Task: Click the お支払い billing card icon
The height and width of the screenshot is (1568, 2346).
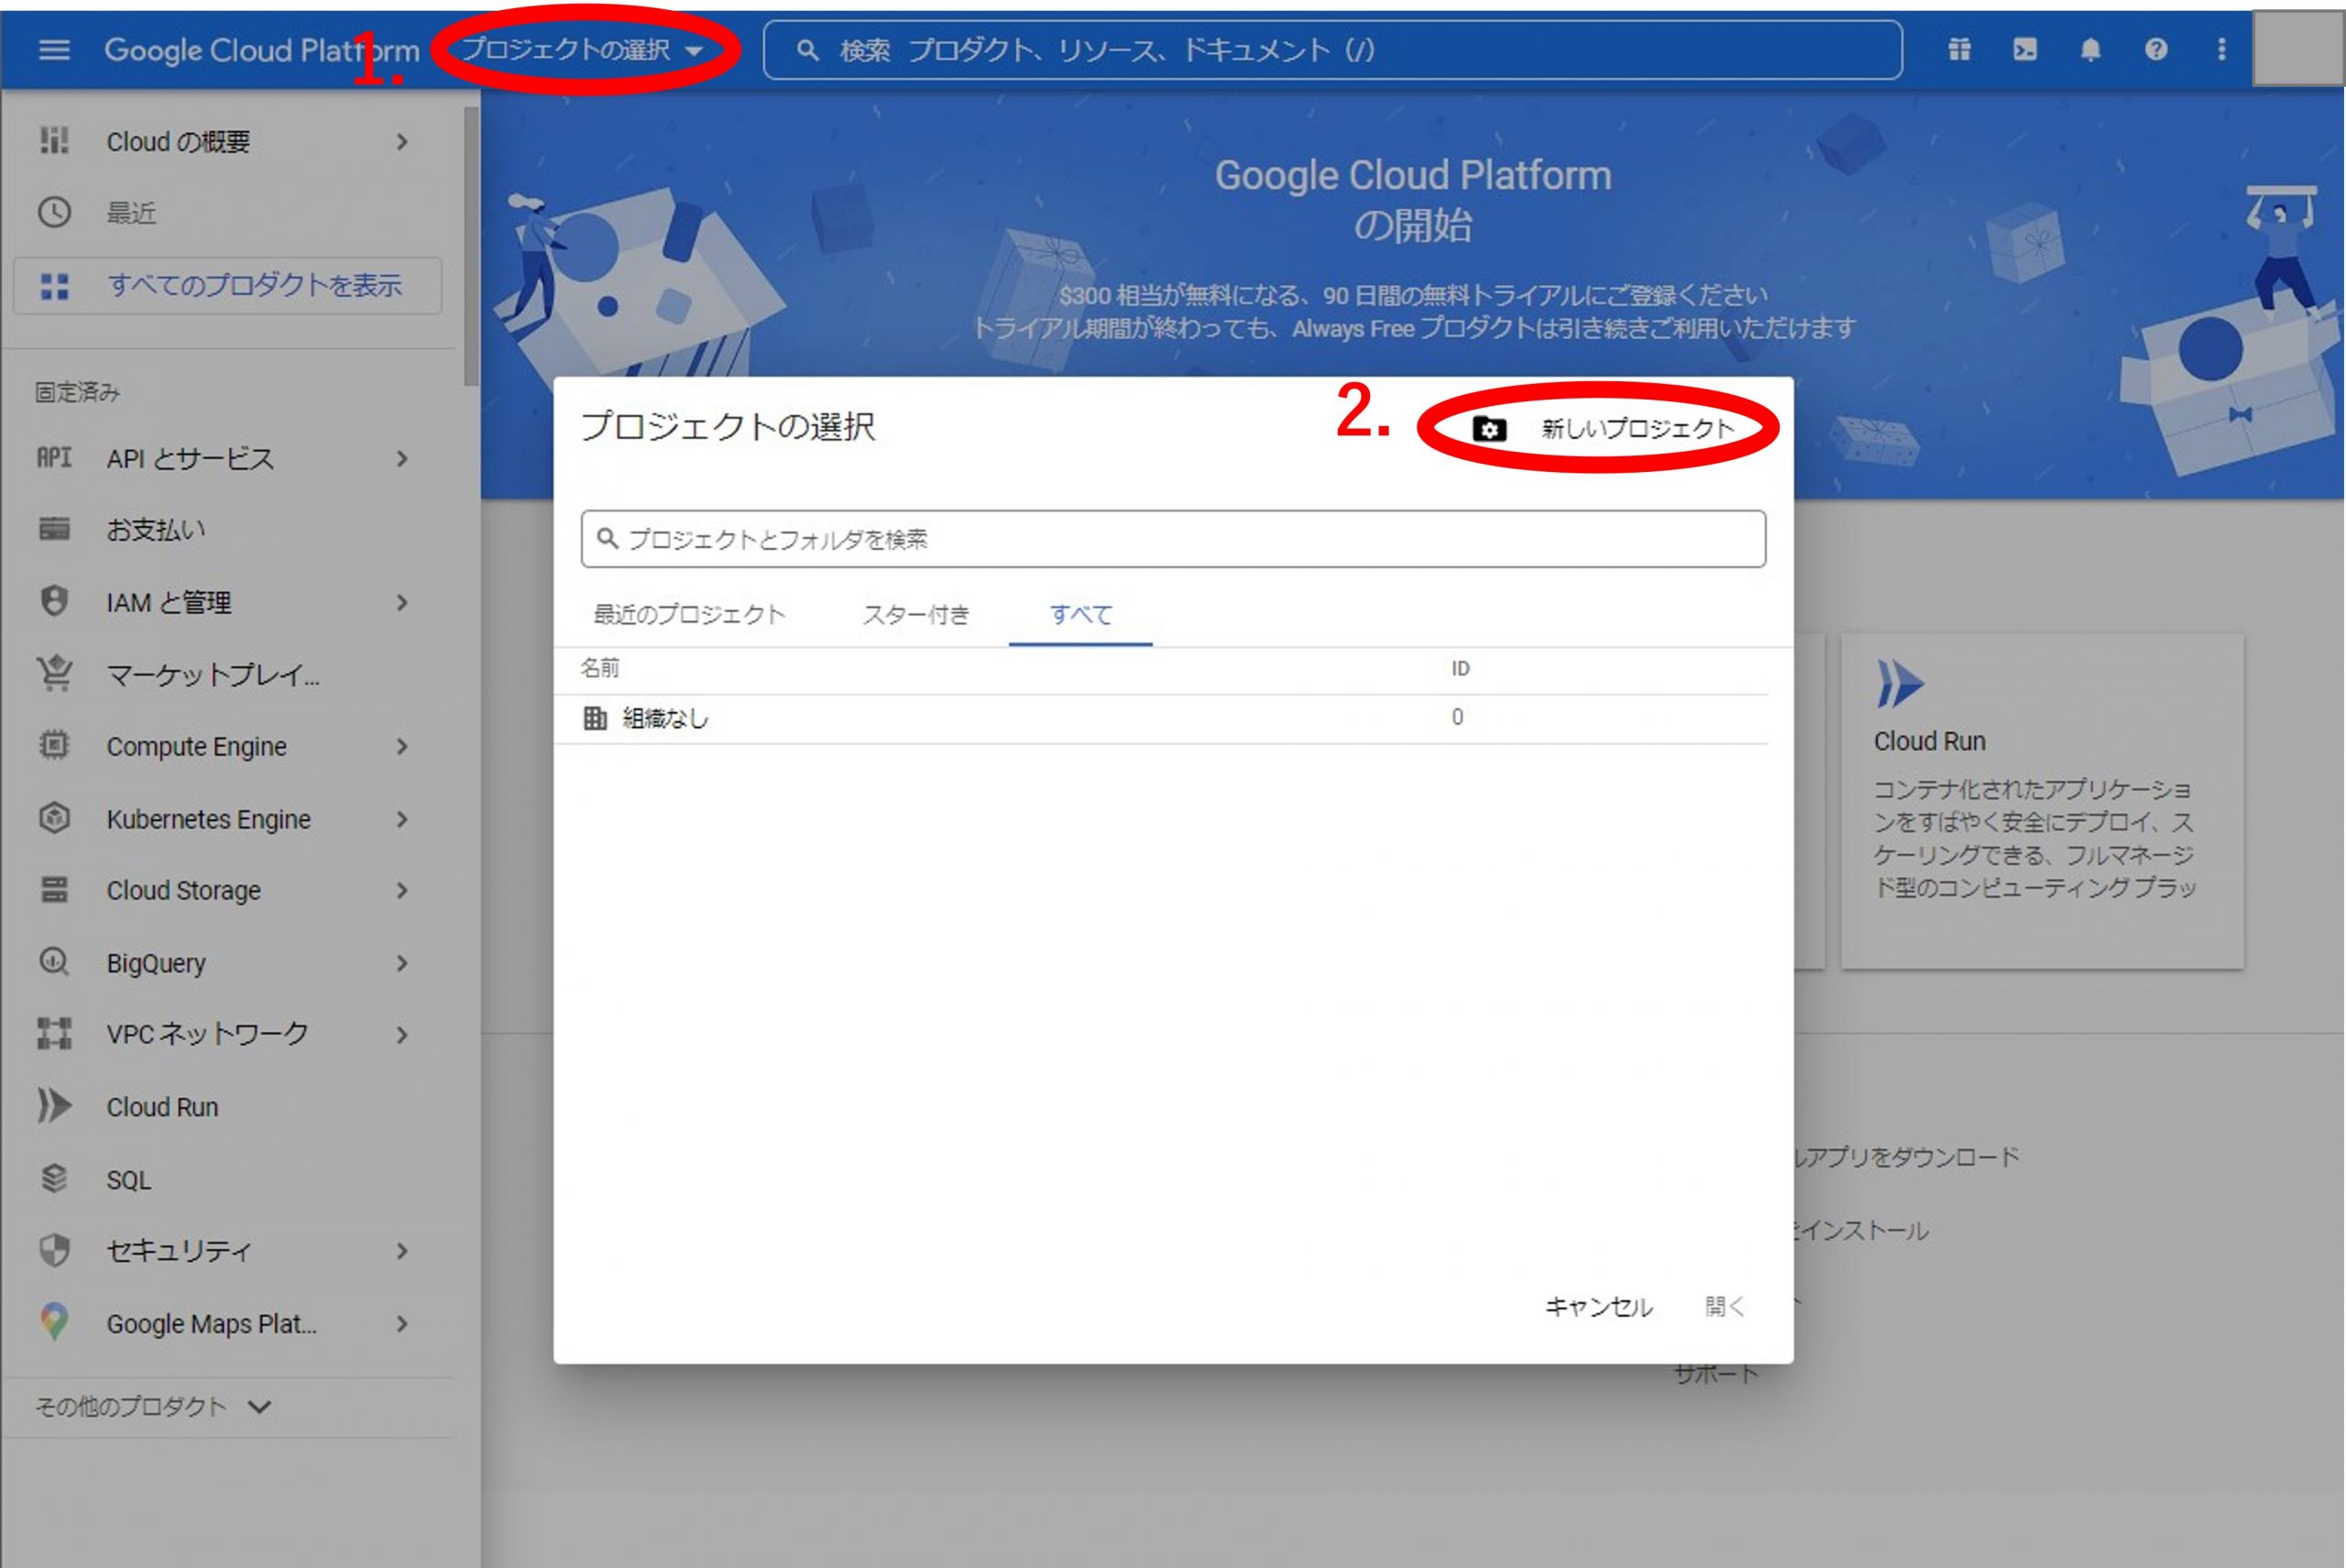Action: coord(54,529)
